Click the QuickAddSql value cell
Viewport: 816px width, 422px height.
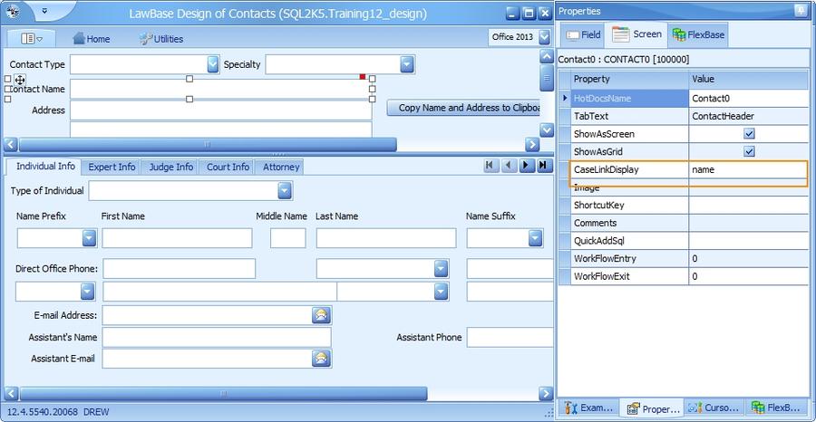point(748,241)
